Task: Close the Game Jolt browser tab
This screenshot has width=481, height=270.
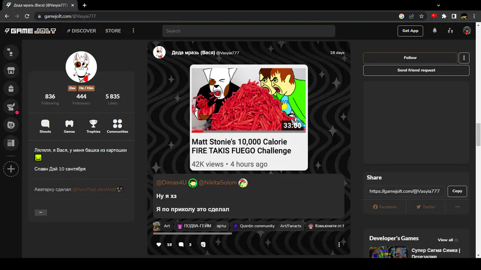Action: (73, 5)
